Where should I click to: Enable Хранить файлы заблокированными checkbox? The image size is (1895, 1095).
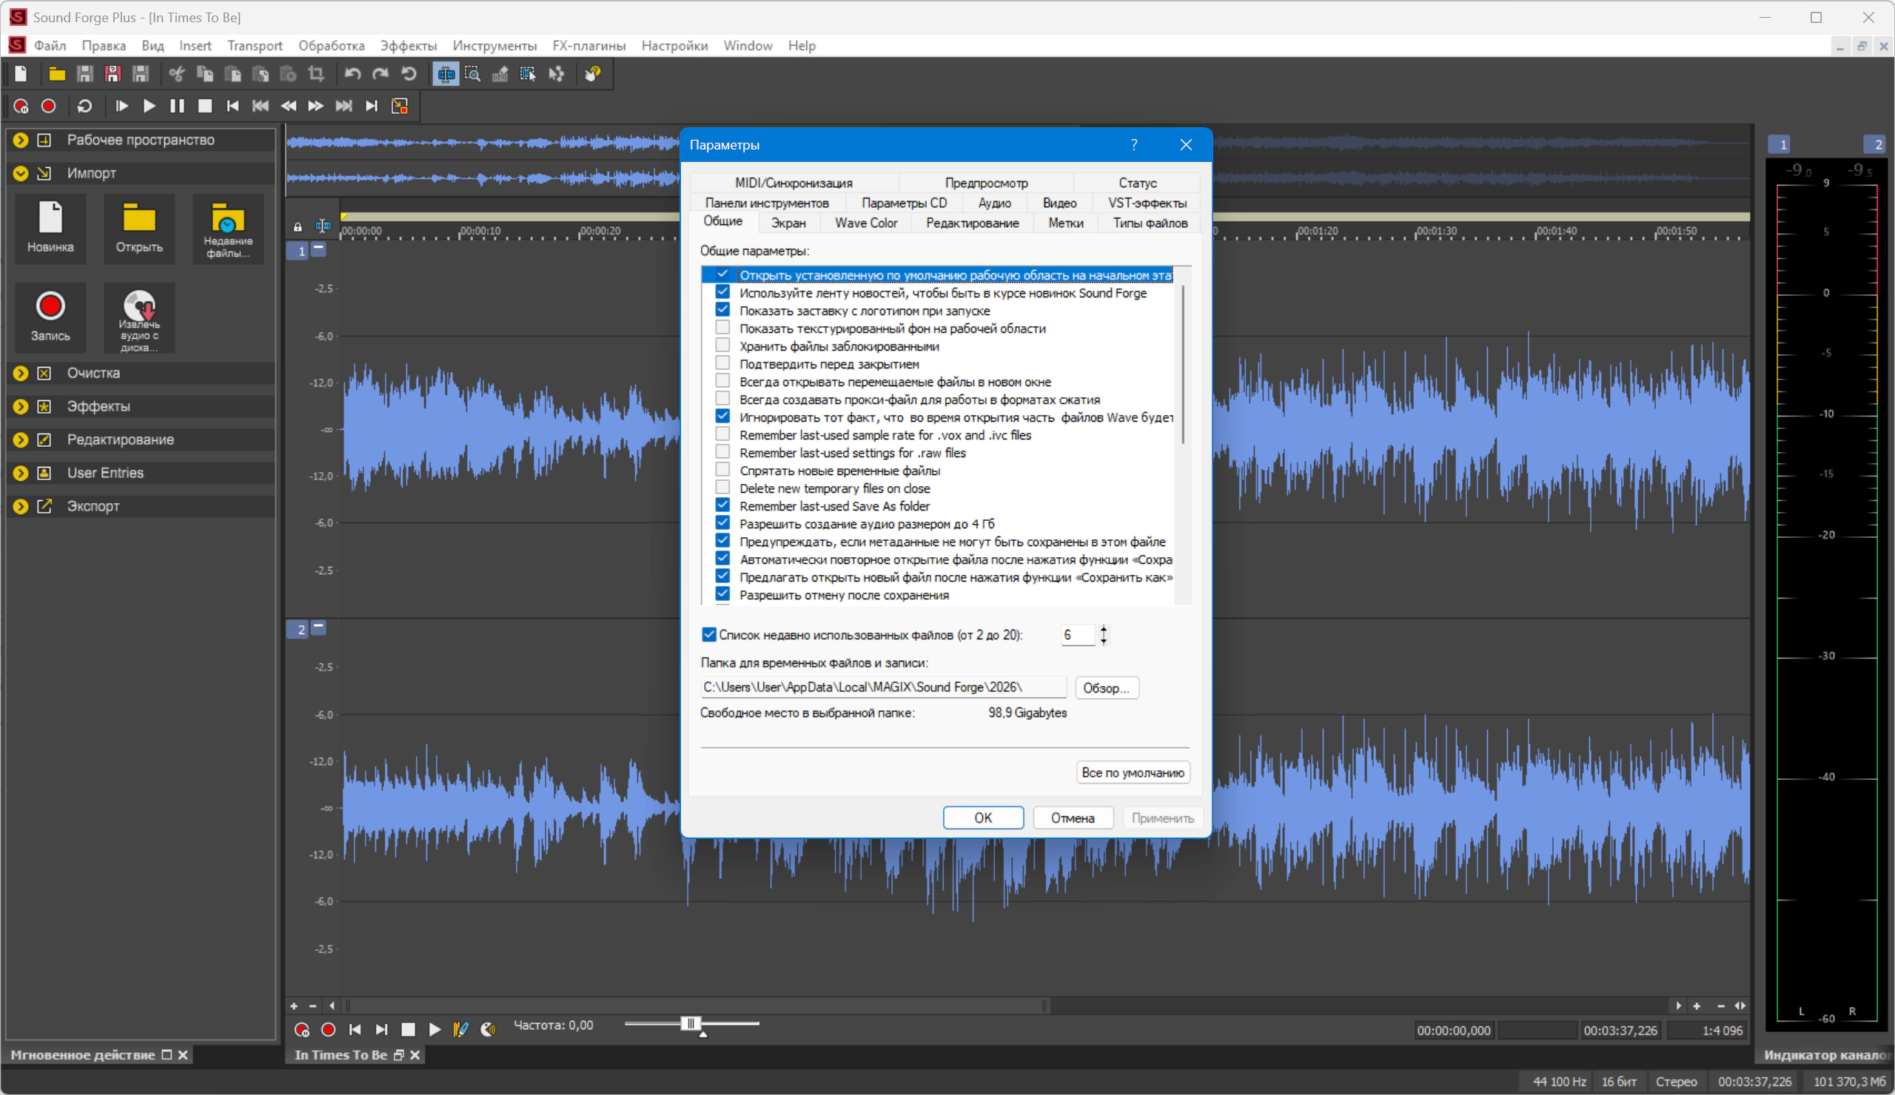coord(722,346)
